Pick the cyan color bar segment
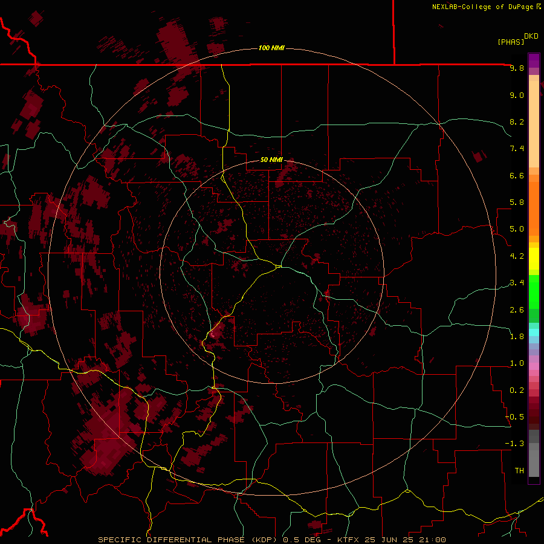 [x=534, y=332]
